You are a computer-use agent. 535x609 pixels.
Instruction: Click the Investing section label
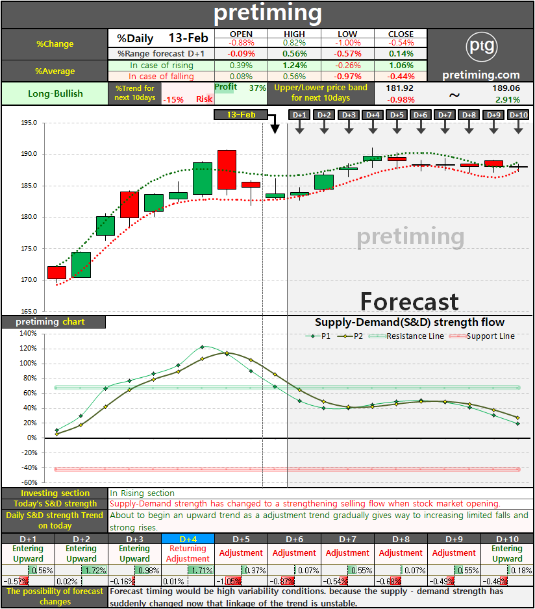pyautogui.click(x=55, y=493)
